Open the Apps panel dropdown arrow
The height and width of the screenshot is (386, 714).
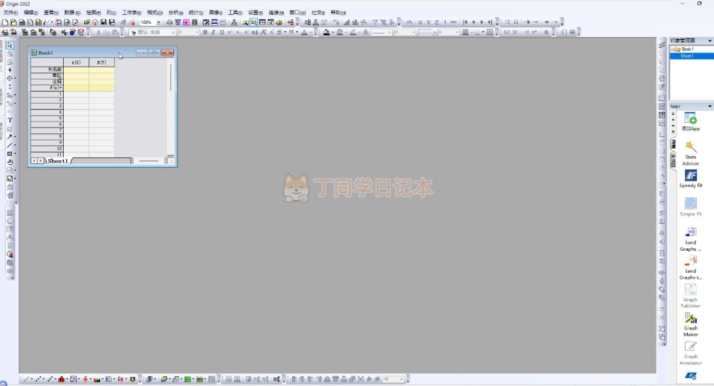coord(709,106)
